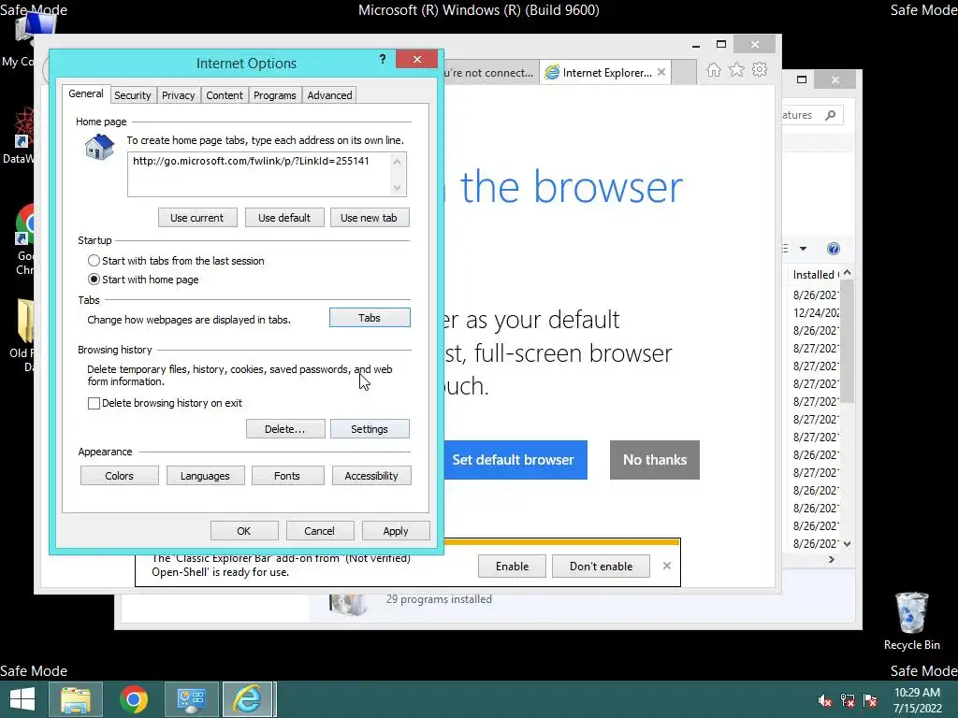Click the Apply button
958x718 pixels.
(396, 531)
